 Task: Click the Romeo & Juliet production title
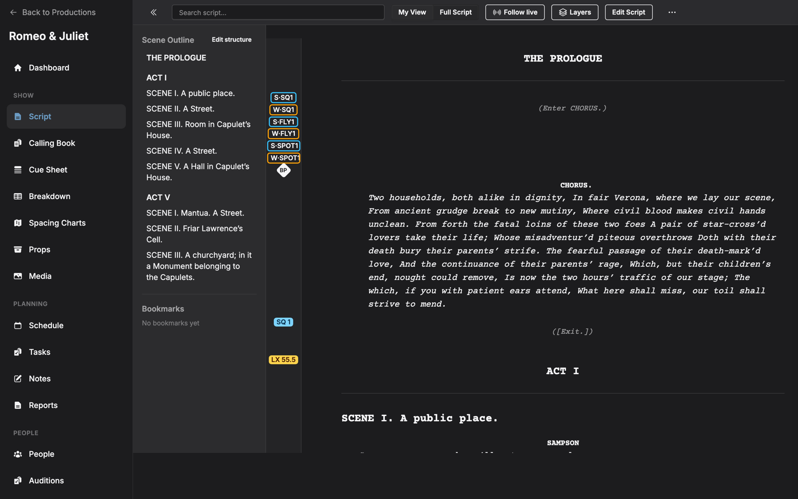49,36
